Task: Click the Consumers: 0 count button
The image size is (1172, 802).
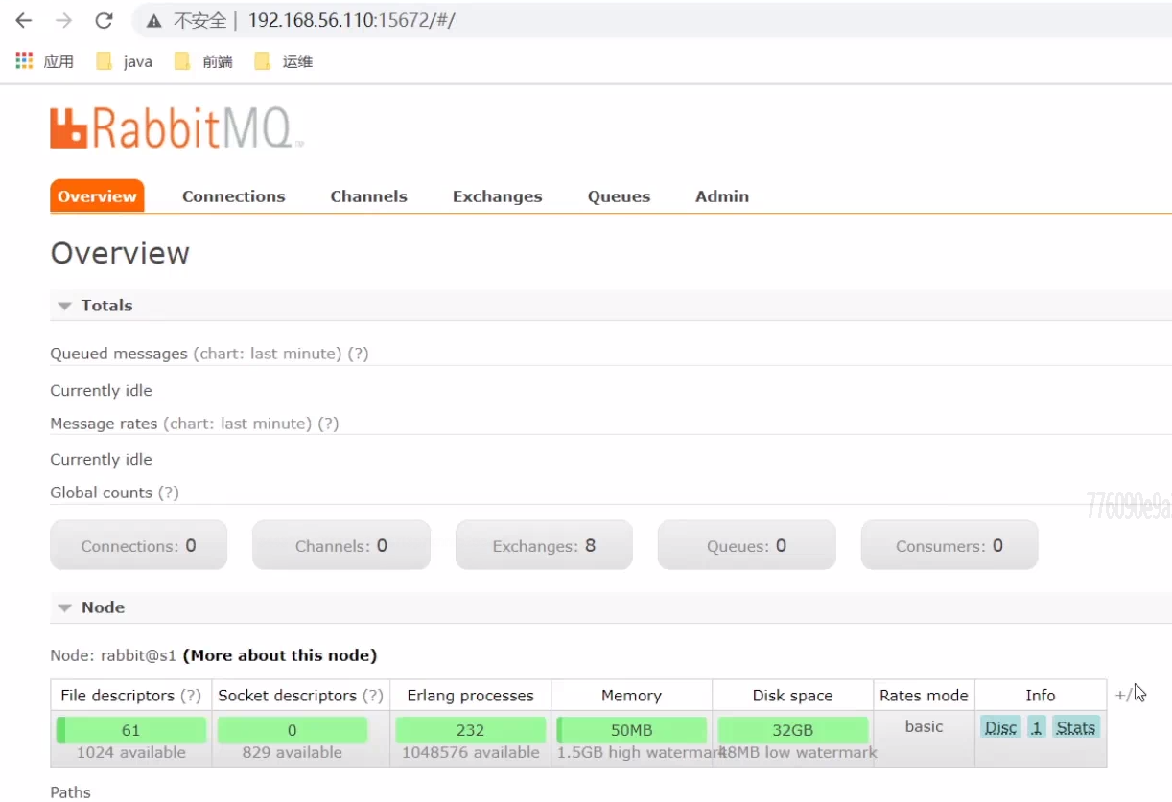Action: [949, 545]
